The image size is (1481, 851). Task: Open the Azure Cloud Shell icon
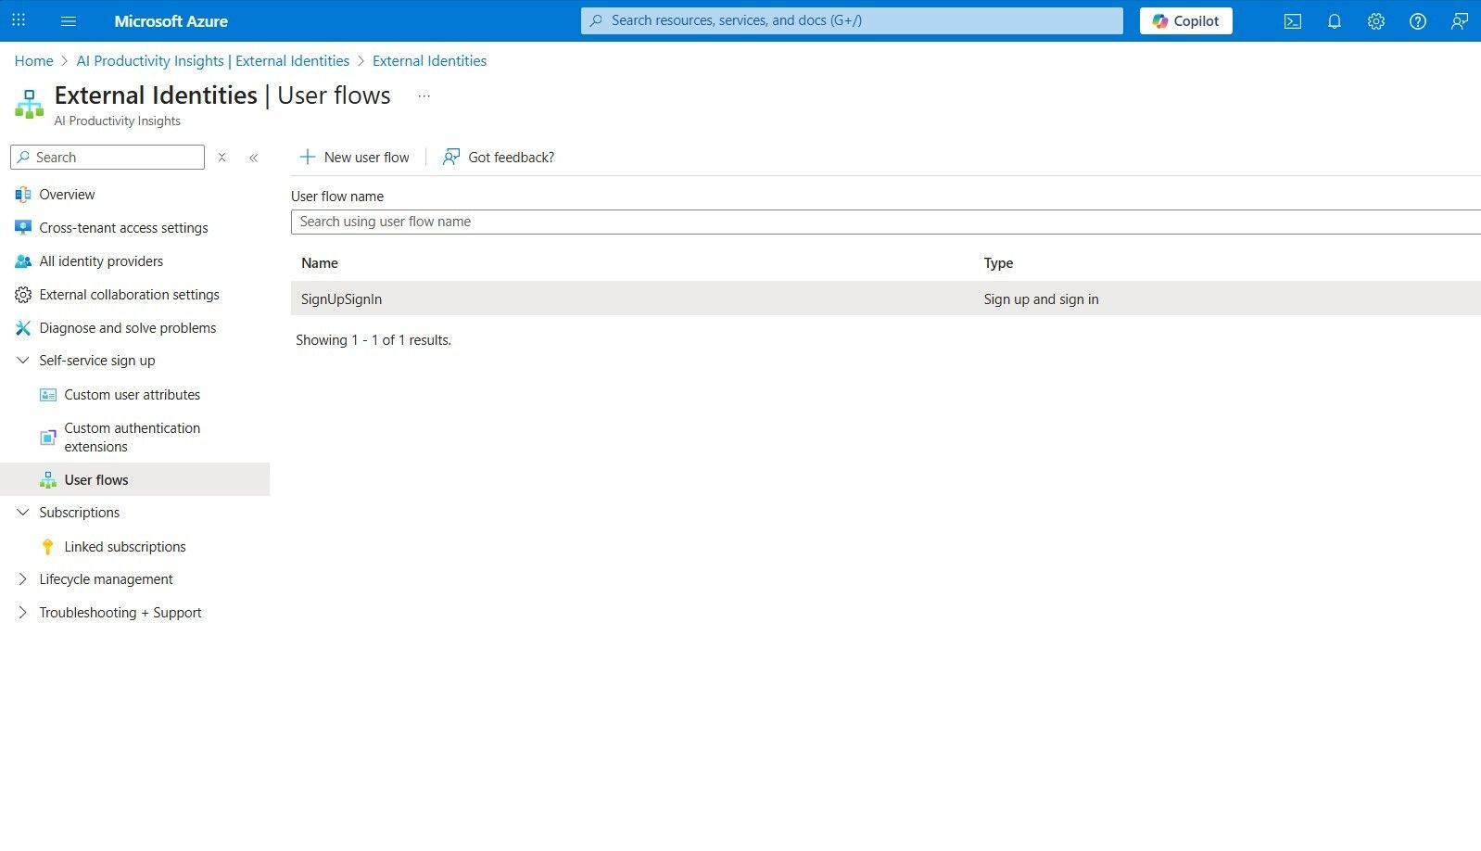(1292, 21)
